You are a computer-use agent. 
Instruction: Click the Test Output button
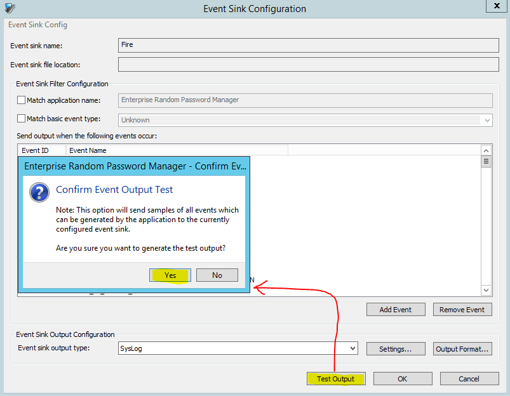point(336,379)
